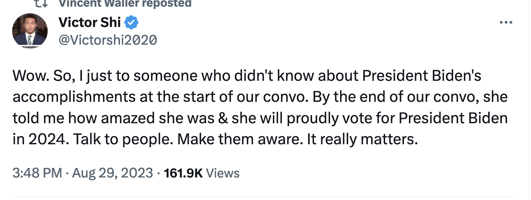Screen dimensions: 531x200
Task: Click Victor Shi's profile avatar photo
Action: [30, 30]
